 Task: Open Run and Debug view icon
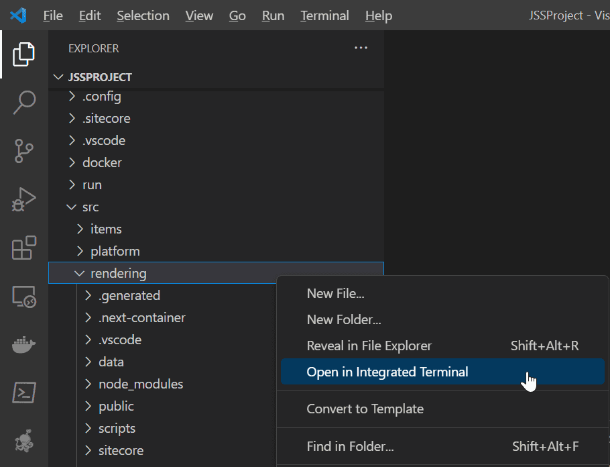click(x=23, y=199)
